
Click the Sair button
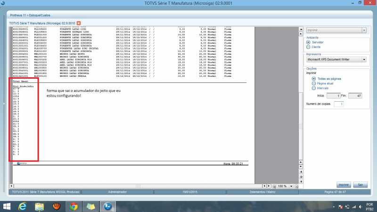360,185
